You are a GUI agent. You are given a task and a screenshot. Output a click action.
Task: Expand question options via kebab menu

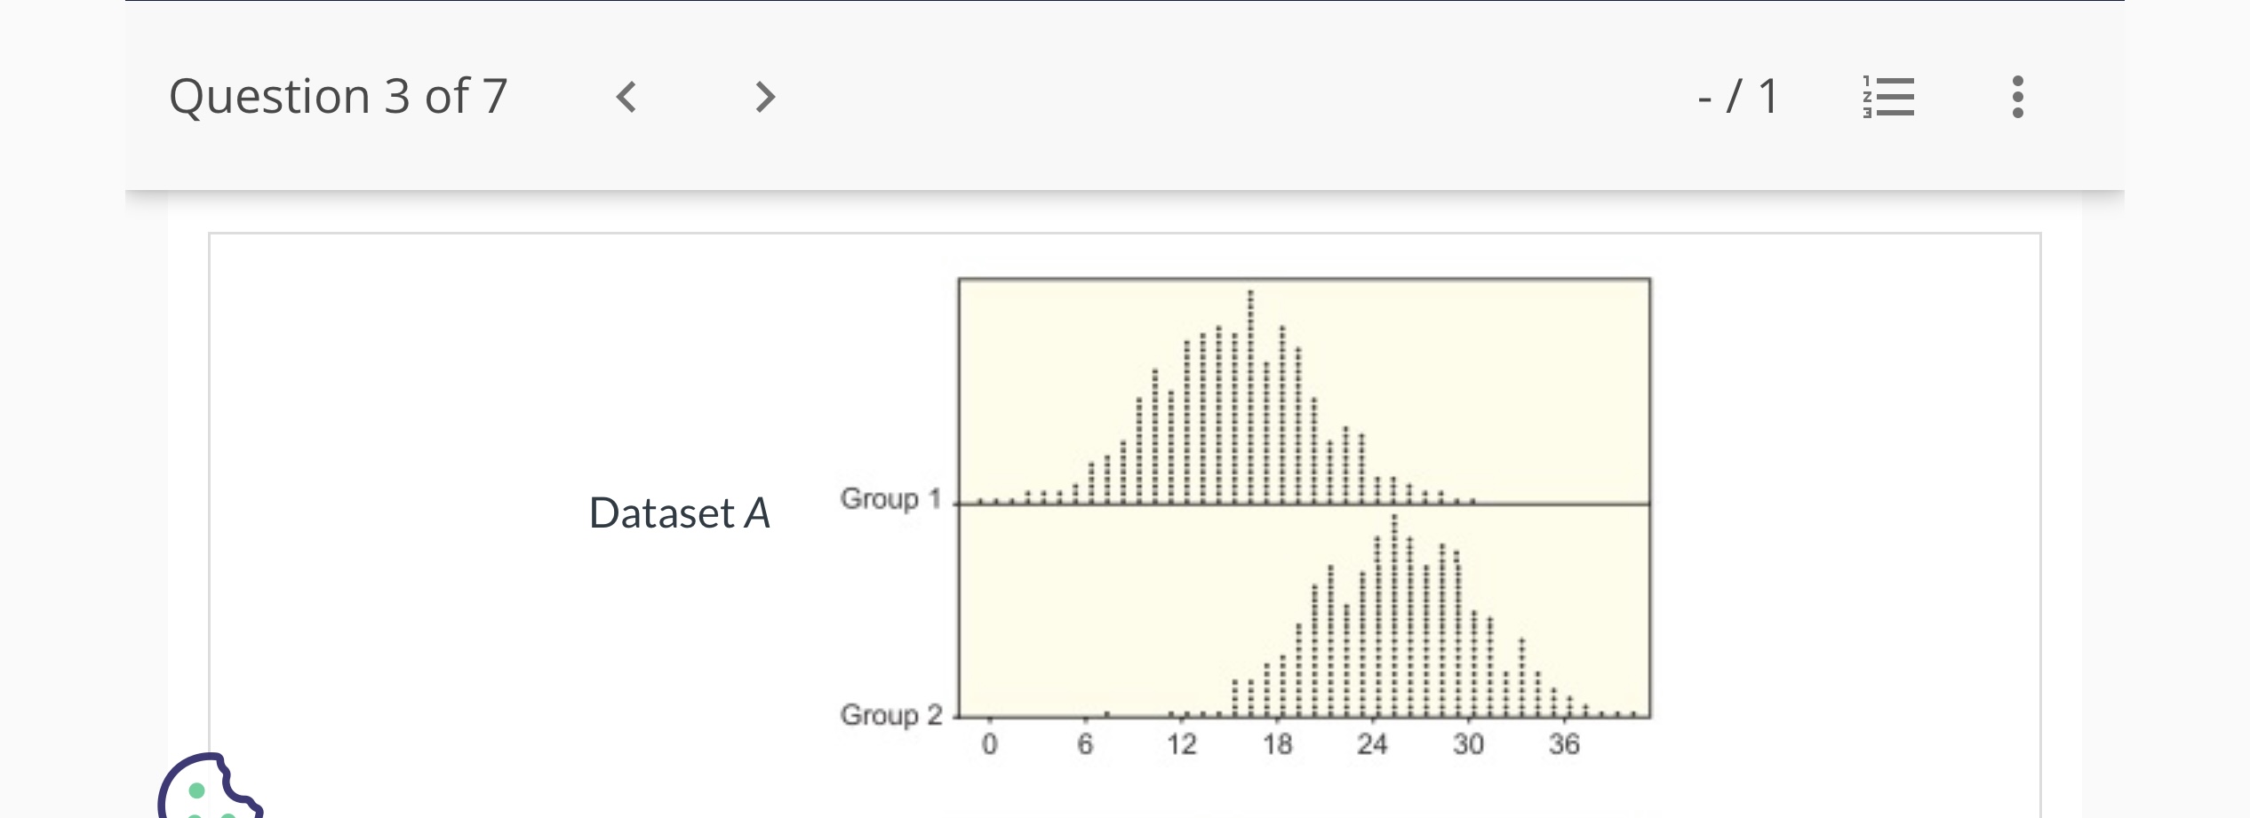tap(2015, 98)
